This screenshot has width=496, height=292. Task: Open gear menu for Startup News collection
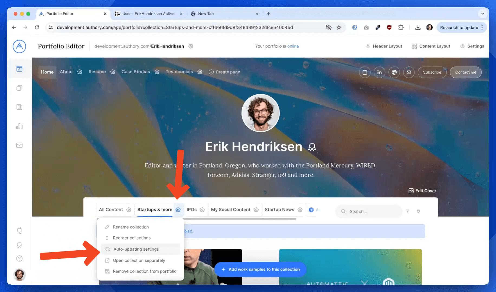point(300,210)
